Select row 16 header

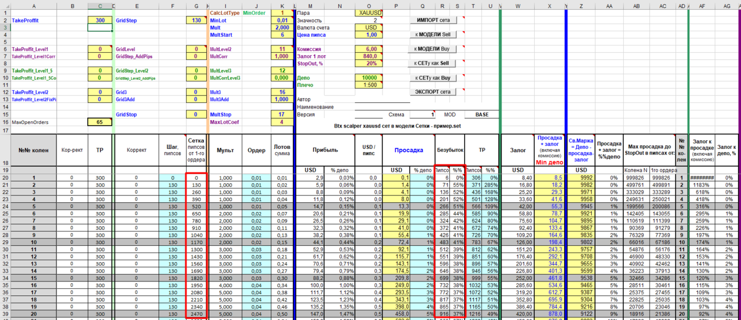click(5, 122)
